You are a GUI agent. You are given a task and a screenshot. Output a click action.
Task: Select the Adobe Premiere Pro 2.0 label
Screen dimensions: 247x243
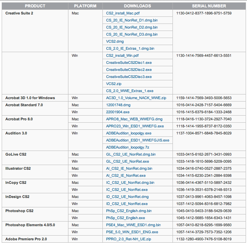26,239
